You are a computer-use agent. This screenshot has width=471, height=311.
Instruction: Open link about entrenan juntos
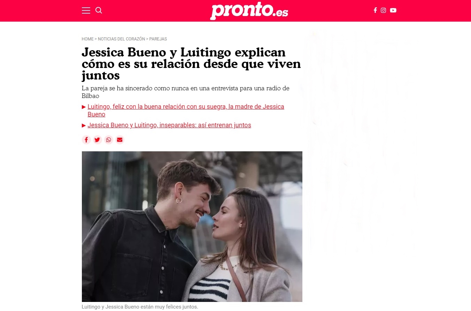[x=169, y=125]
